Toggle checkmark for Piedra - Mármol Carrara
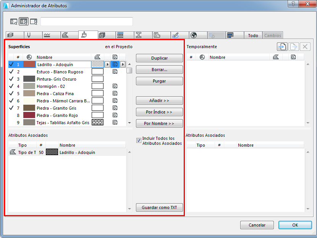This screenshot has height=238, width=317. pyautogui.click(x=11, y=101)
